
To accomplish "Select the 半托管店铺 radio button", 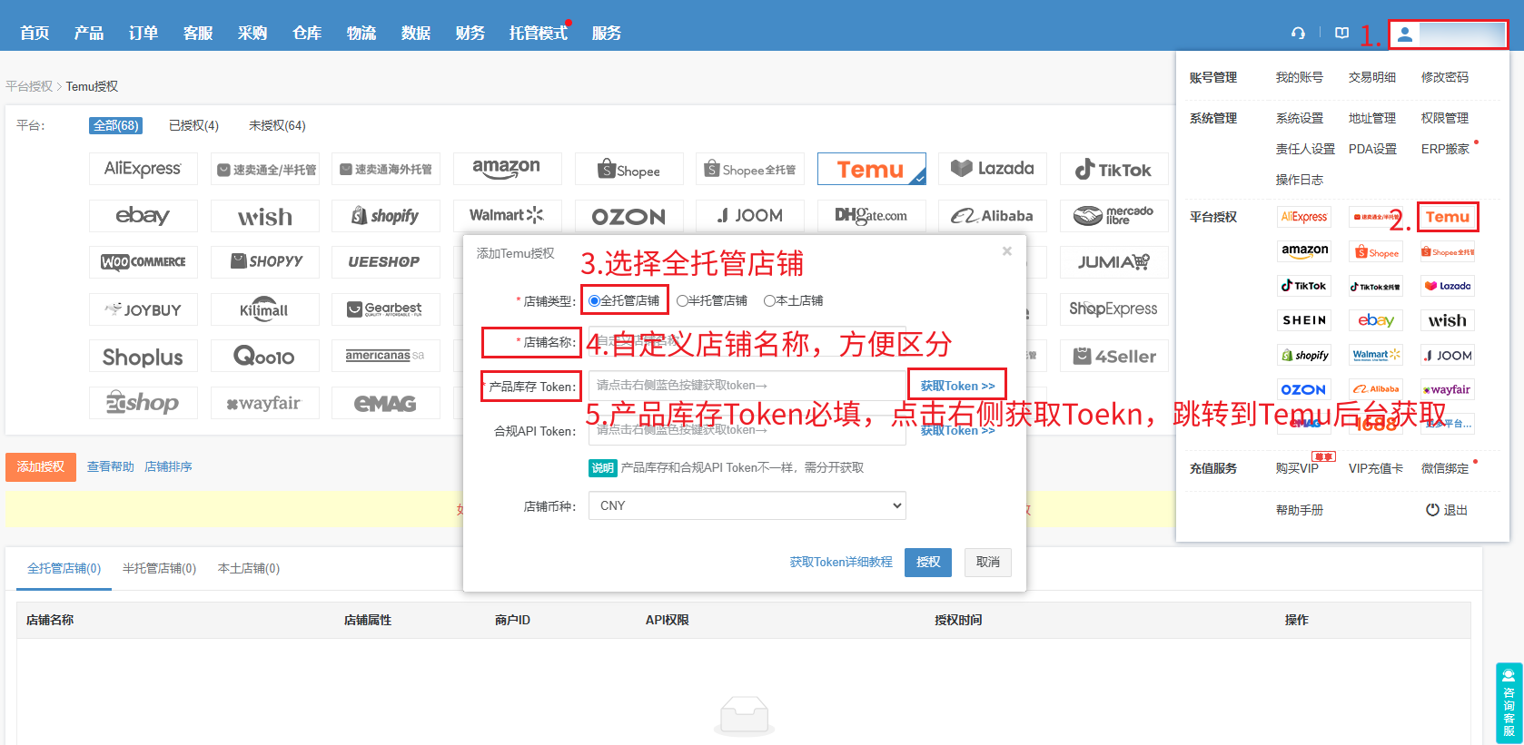I will pos(682,301).
